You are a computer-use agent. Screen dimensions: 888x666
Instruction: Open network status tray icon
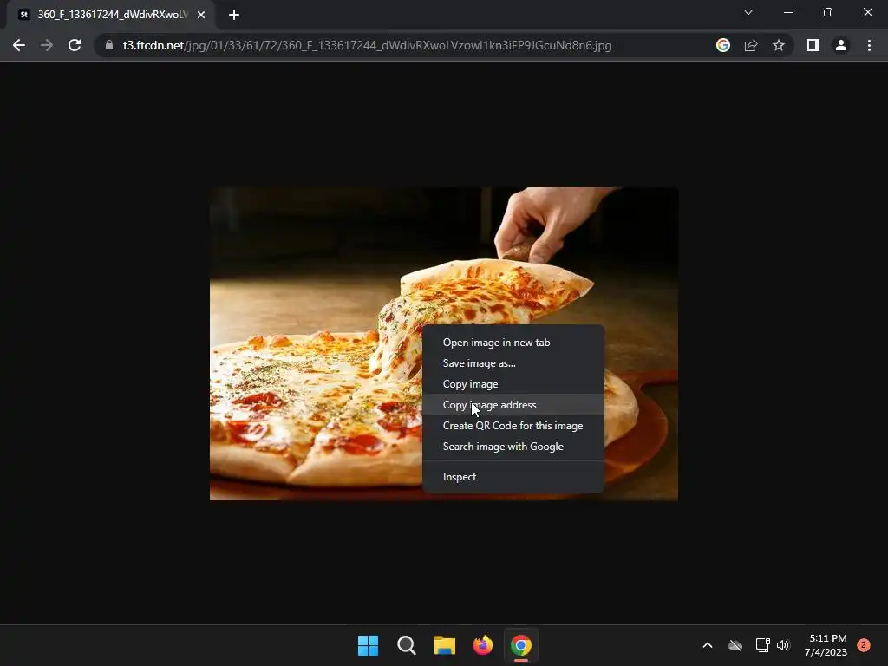pyautogui.click(x=762, y=645)
